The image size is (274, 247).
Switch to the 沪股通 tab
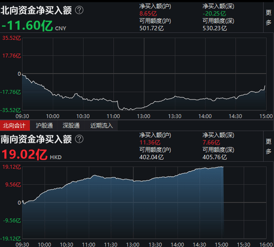click(44, 125)
